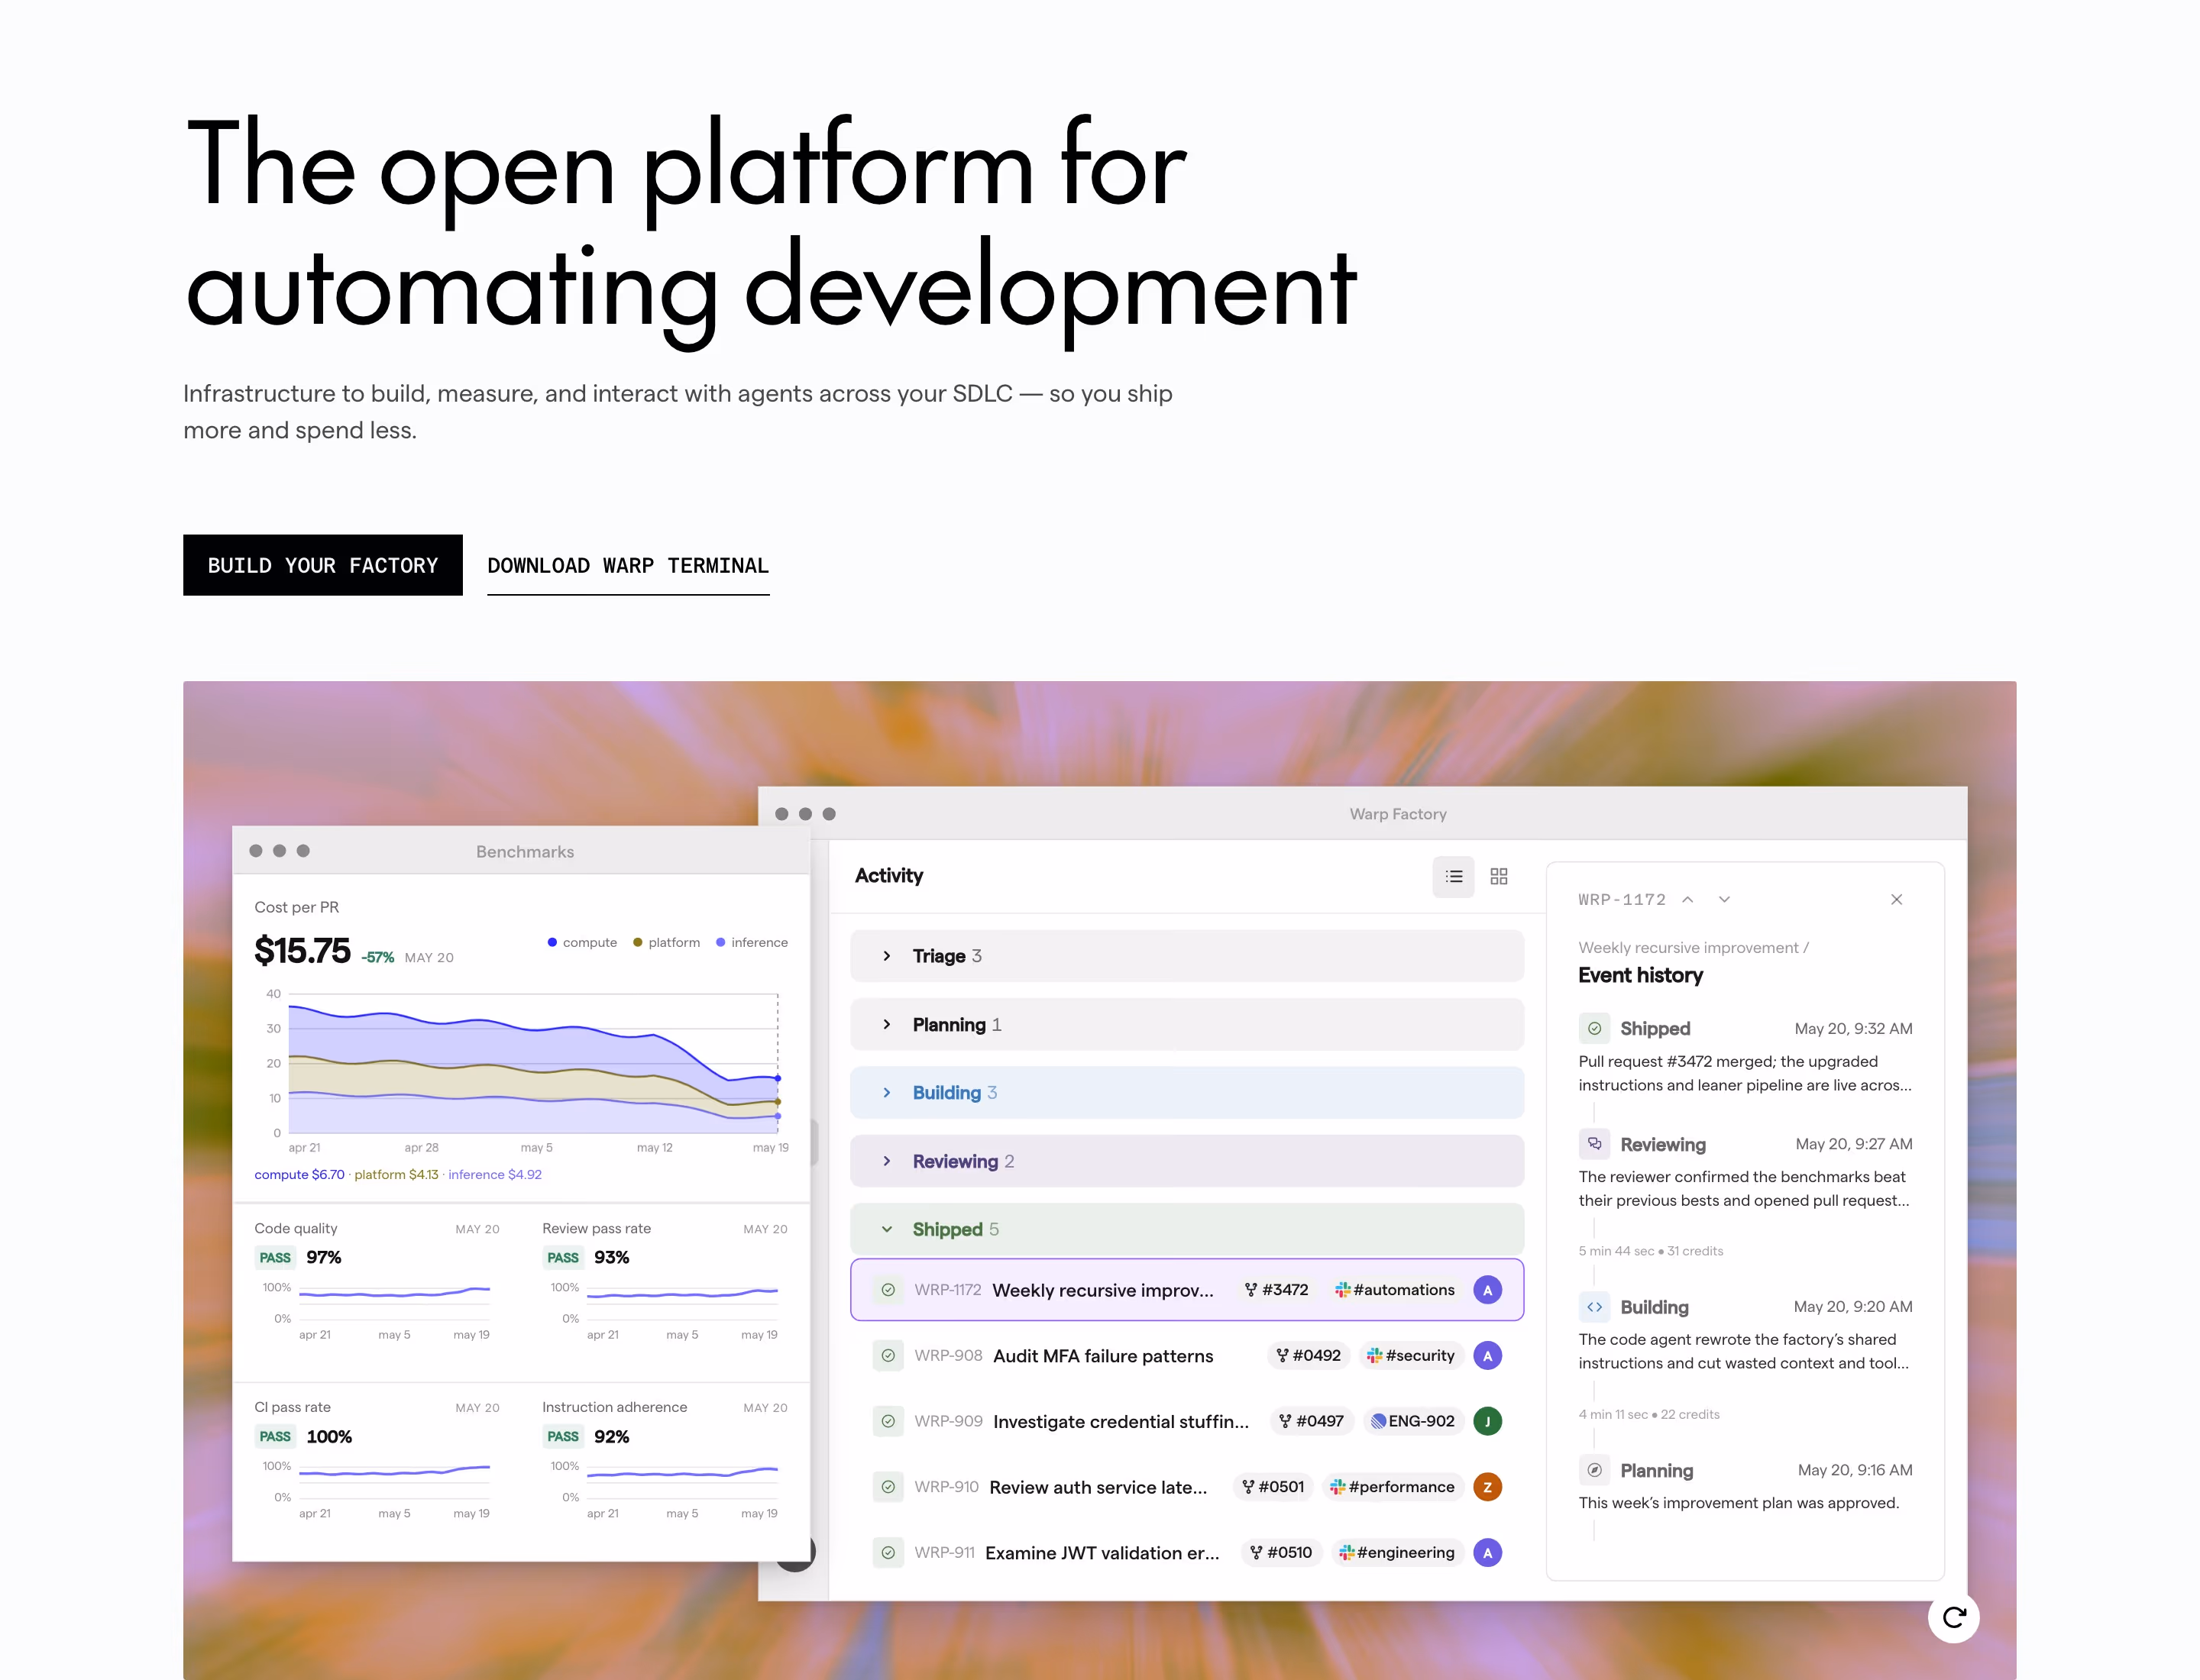Click Build Your Factory button
Image resolution: width=2200 pixels, height=1680 pixels.
(x=322, y=565)
